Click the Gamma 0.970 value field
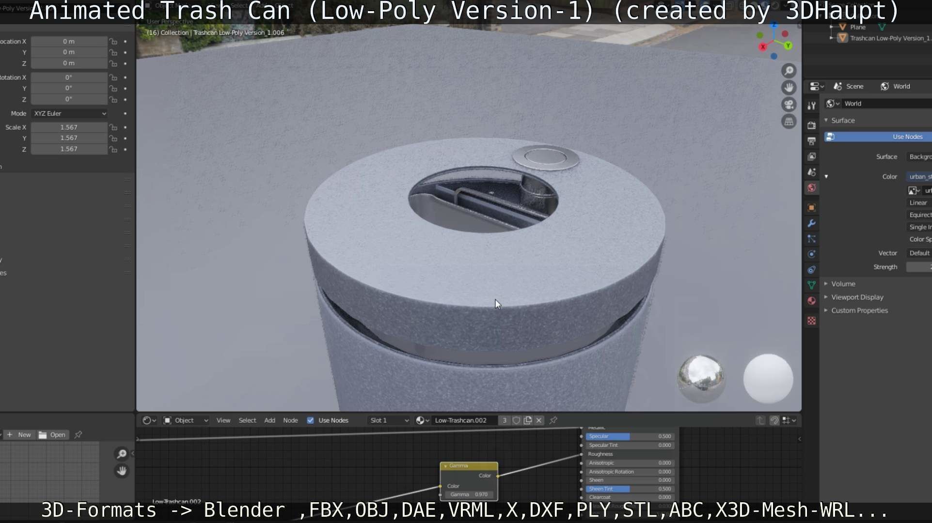The image size is (932, 523). [469, 494]
